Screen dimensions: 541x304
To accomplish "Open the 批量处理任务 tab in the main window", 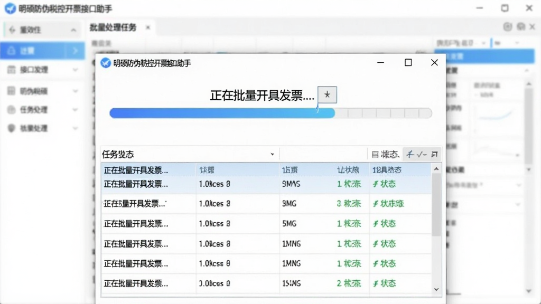I will click(x=113, y=27).
